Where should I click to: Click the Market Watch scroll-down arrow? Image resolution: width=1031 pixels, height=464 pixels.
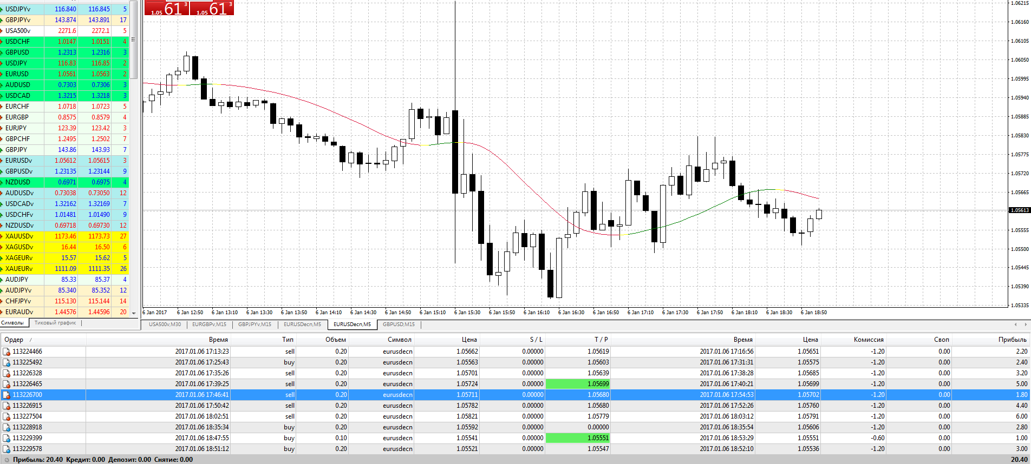tap(134, 313)
